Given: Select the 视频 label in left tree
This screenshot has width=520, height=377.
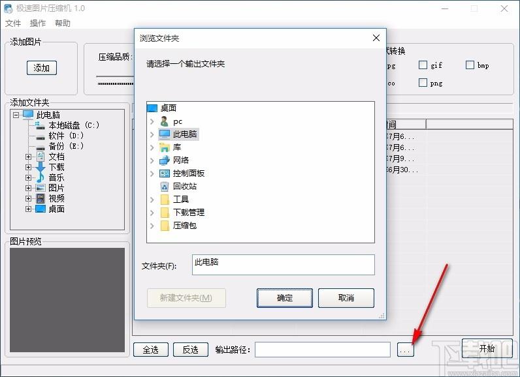Looking at the screenshot, I should [x=57, y=198].
